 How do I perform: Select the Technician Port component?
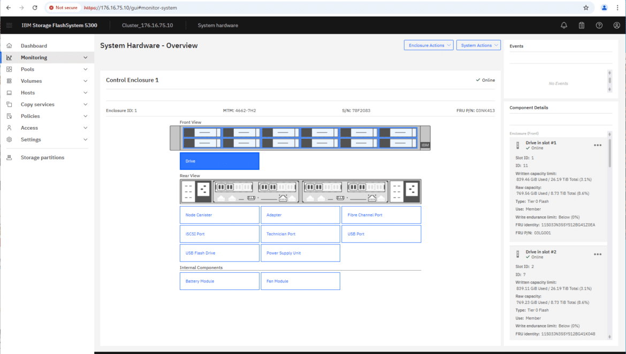coord(300,234)
